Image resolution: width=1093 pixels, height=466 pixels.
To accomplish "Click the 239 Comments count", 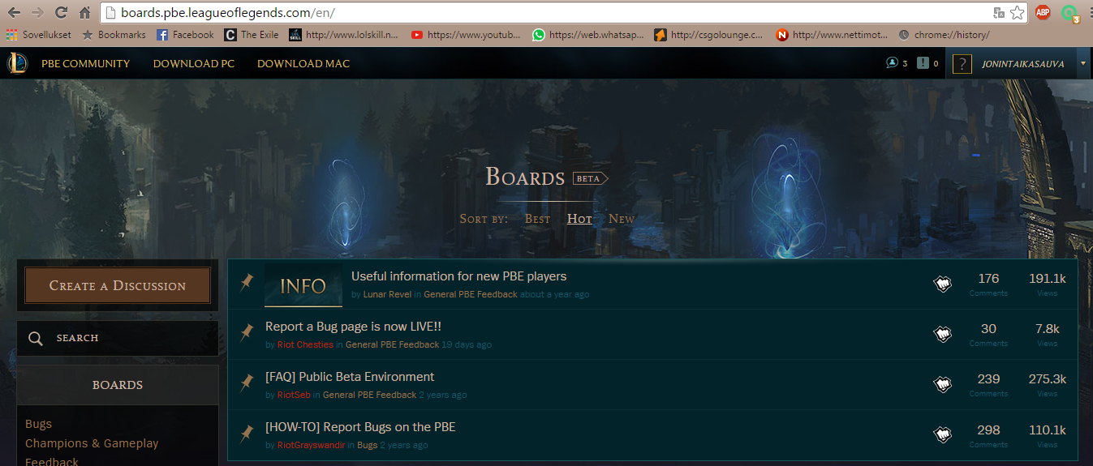I will [x=988, y=384].
